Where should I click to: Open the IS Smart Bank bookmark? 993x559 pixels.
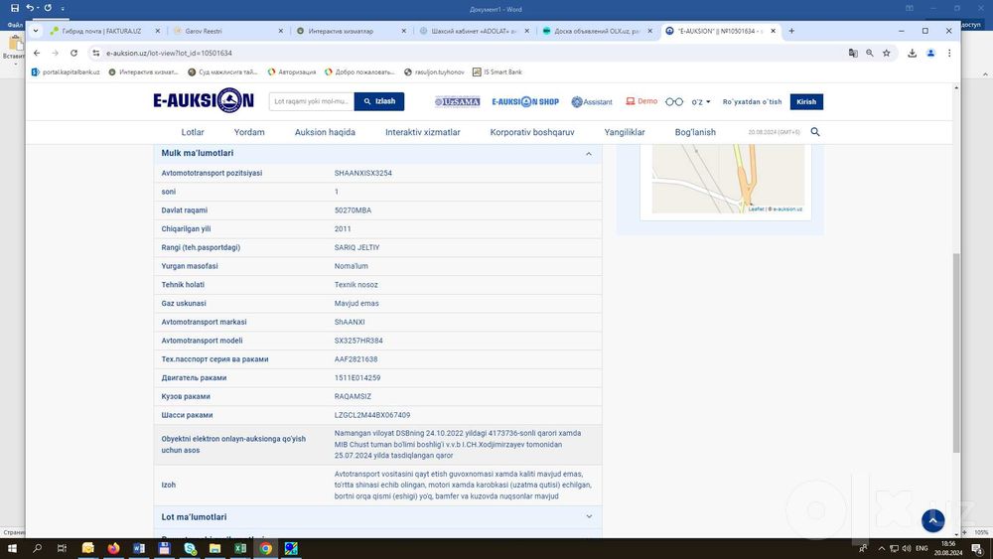(x=497, y=72)
